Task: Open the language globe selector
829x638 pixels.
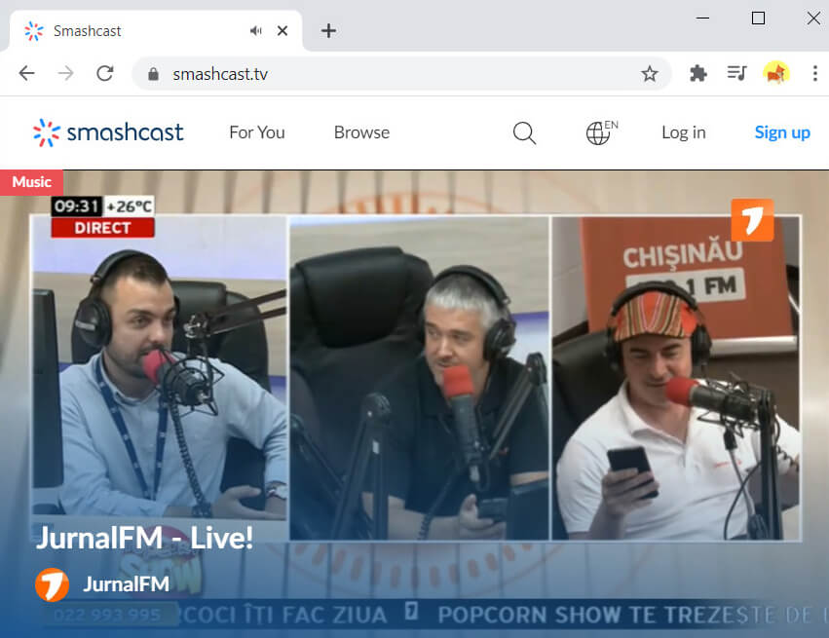Action: click(x=602, y=132)
